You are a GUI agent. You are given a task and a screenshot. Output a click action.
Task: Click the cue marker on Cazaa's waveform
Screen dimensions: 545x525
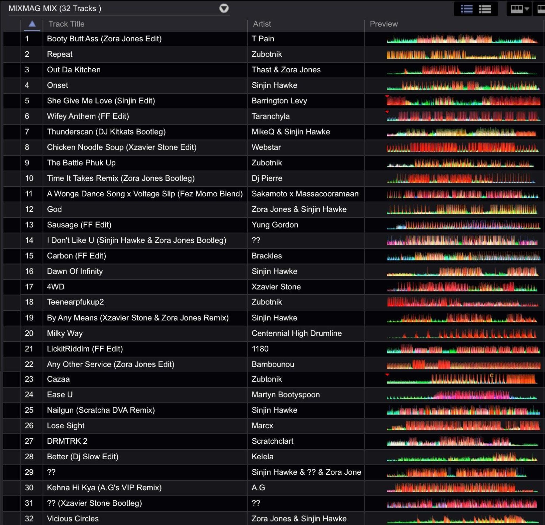click(x=492, y=376)
